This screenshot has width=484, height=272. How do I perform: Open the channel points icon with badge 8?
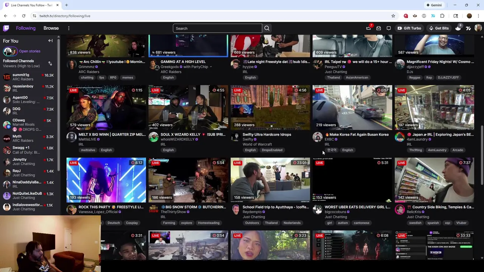point(458,28)
